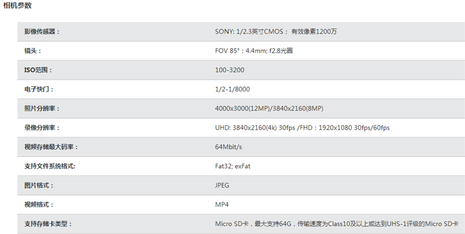Select the SONY 1/2.3英寸CMOS sensor value
Image resolution: width=465 pixels, height=234 pixels.
click(x=276, y=32)
